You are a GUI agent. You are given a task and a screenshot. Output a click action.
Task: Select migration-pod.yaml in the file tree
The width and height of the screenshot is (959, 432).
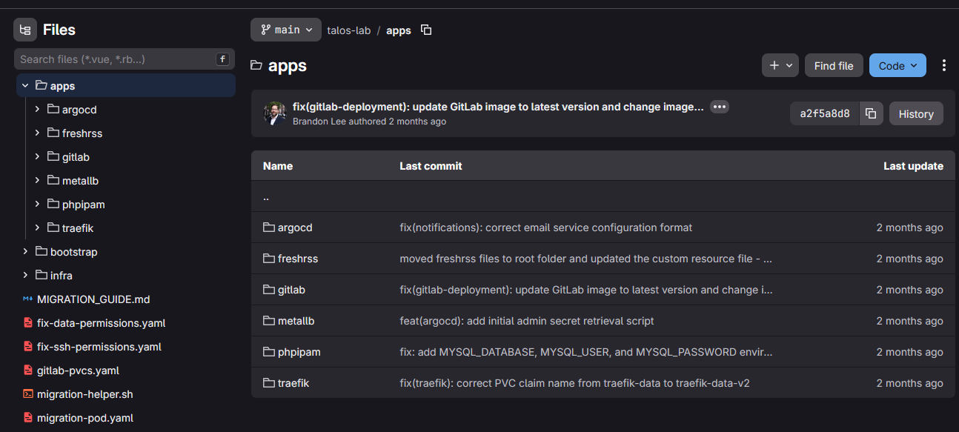pos(85,418)
